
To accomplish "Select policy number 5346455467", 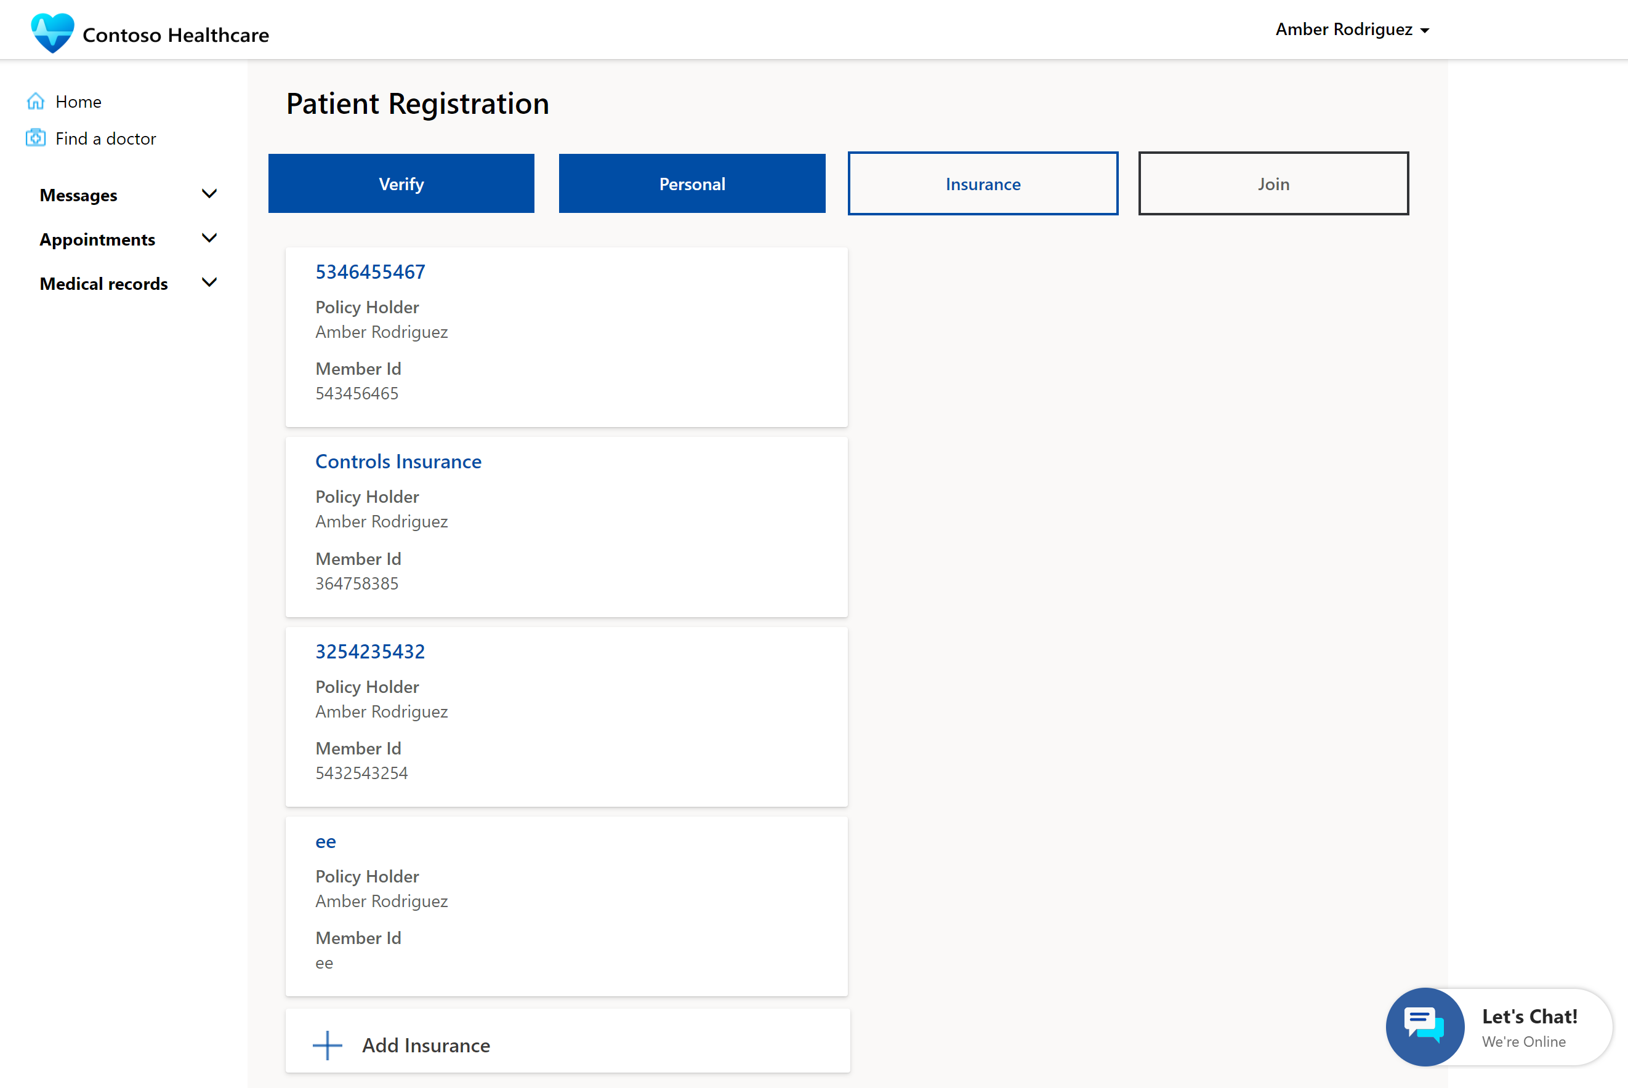I will [x=369, y=270].
